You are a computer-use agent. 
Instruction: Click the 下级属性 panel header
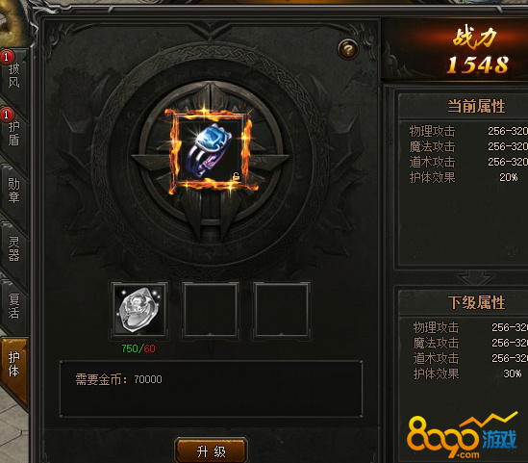pos(476,302)
